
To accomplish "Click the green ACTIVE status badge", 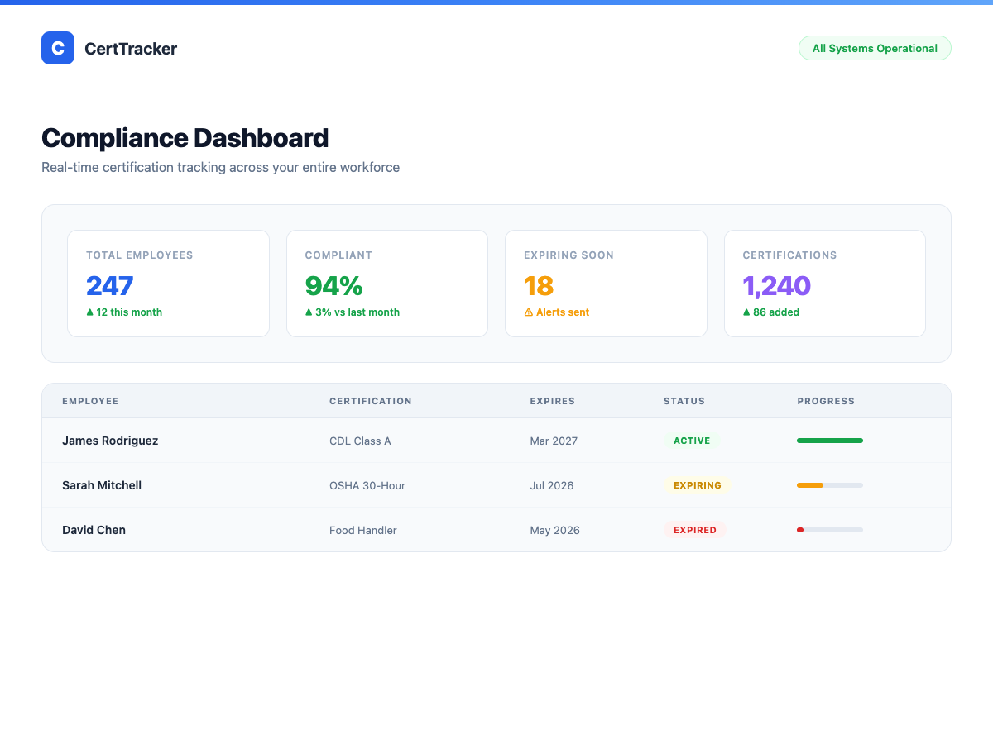I will coord(692,441).
